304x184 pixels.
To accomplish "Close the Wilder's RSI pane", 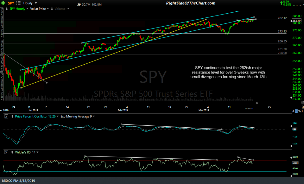I will click(6, 152).
